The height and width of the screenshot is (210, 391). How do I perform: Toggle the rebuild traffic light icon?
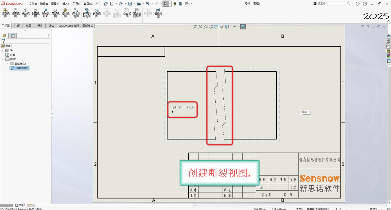[175, 4]
